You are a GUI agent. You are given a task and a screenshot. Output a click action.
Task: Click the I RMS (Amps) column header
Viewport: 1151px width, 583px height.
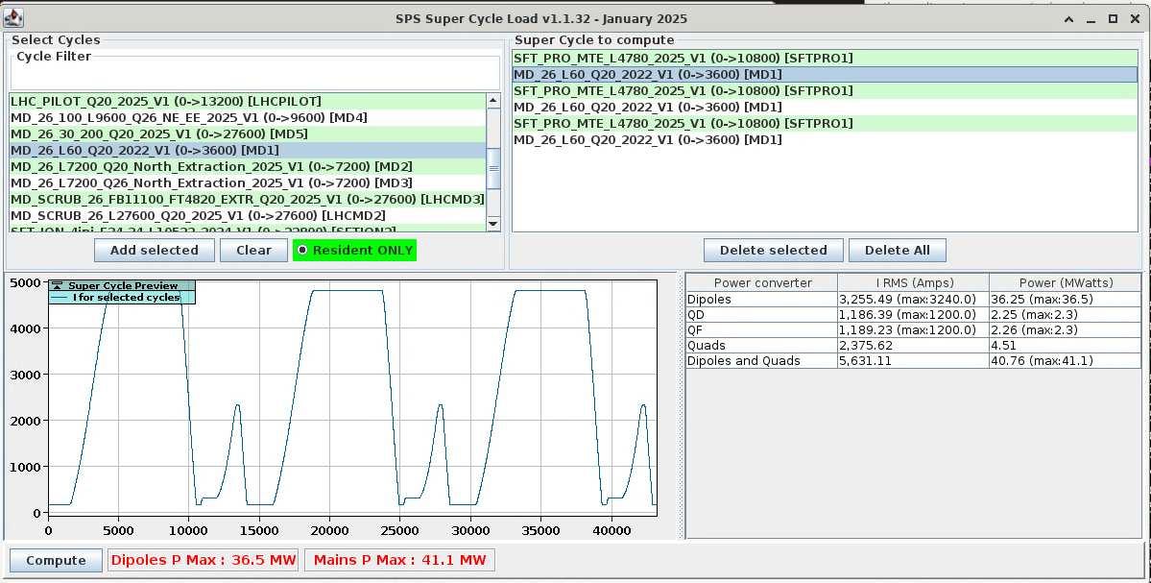tap(912, 283)
